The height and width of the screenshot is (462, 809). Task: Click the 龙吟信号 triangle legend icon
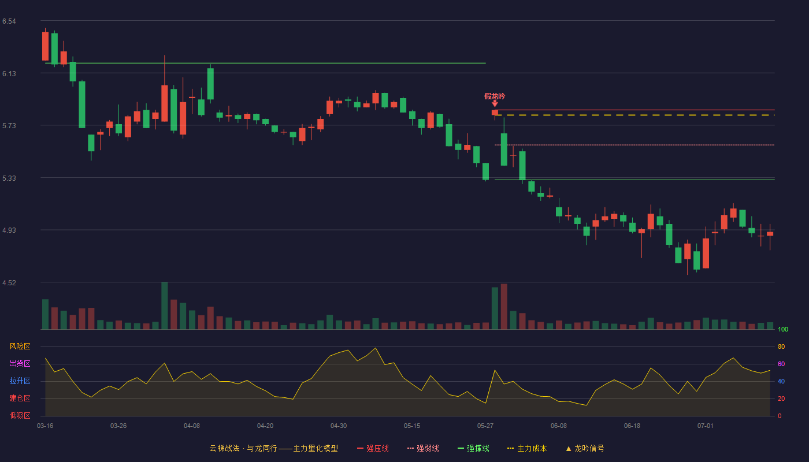tap(569, 448)
